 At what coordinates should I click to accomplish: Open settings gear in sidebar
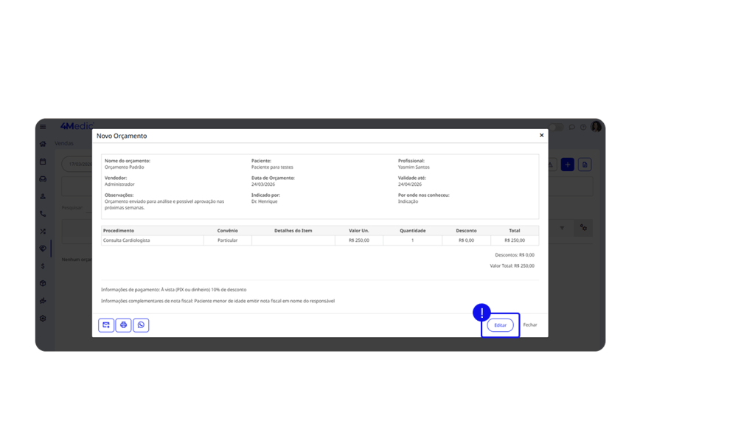click(x=43, y=319)
